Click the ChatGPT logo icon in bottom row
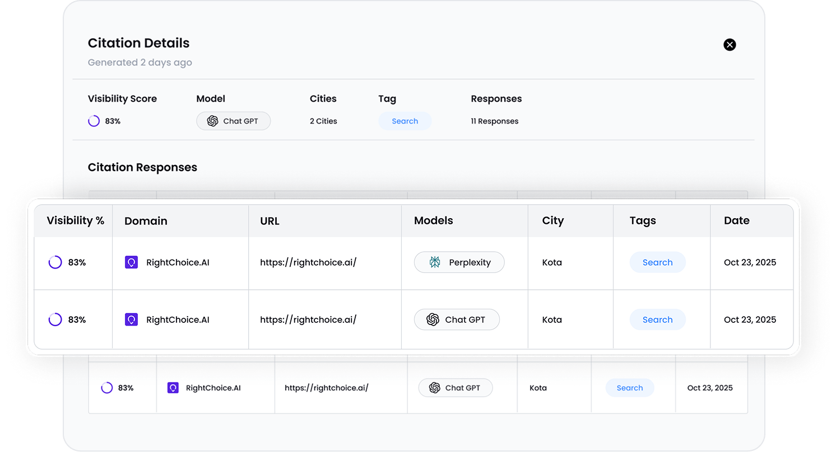The width and height of the screenshot is (836, 452). coord(434,388)
